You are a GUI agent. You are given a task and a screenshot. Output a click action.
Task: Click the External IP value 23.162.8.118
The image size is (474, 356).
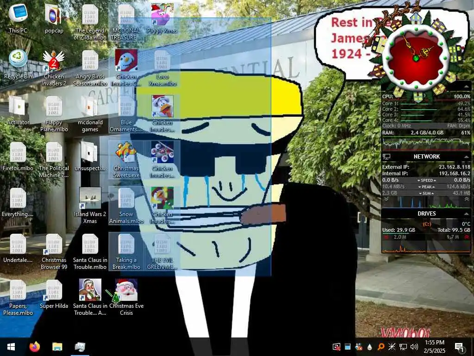click(x=455, y=167)
